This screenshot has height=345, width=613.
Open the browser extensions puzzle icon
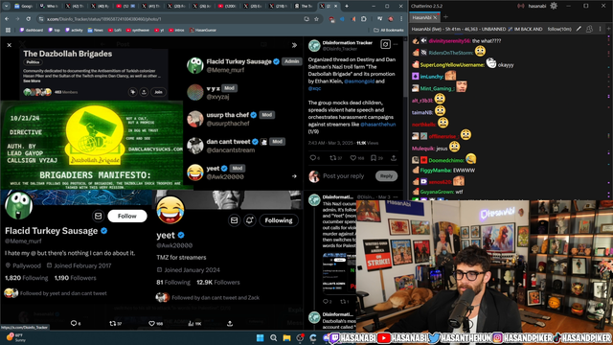pos(364,19)
